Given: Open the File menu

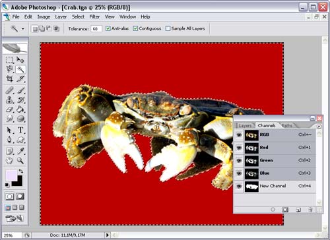Looking at the screenshot, I should [16, 16].
